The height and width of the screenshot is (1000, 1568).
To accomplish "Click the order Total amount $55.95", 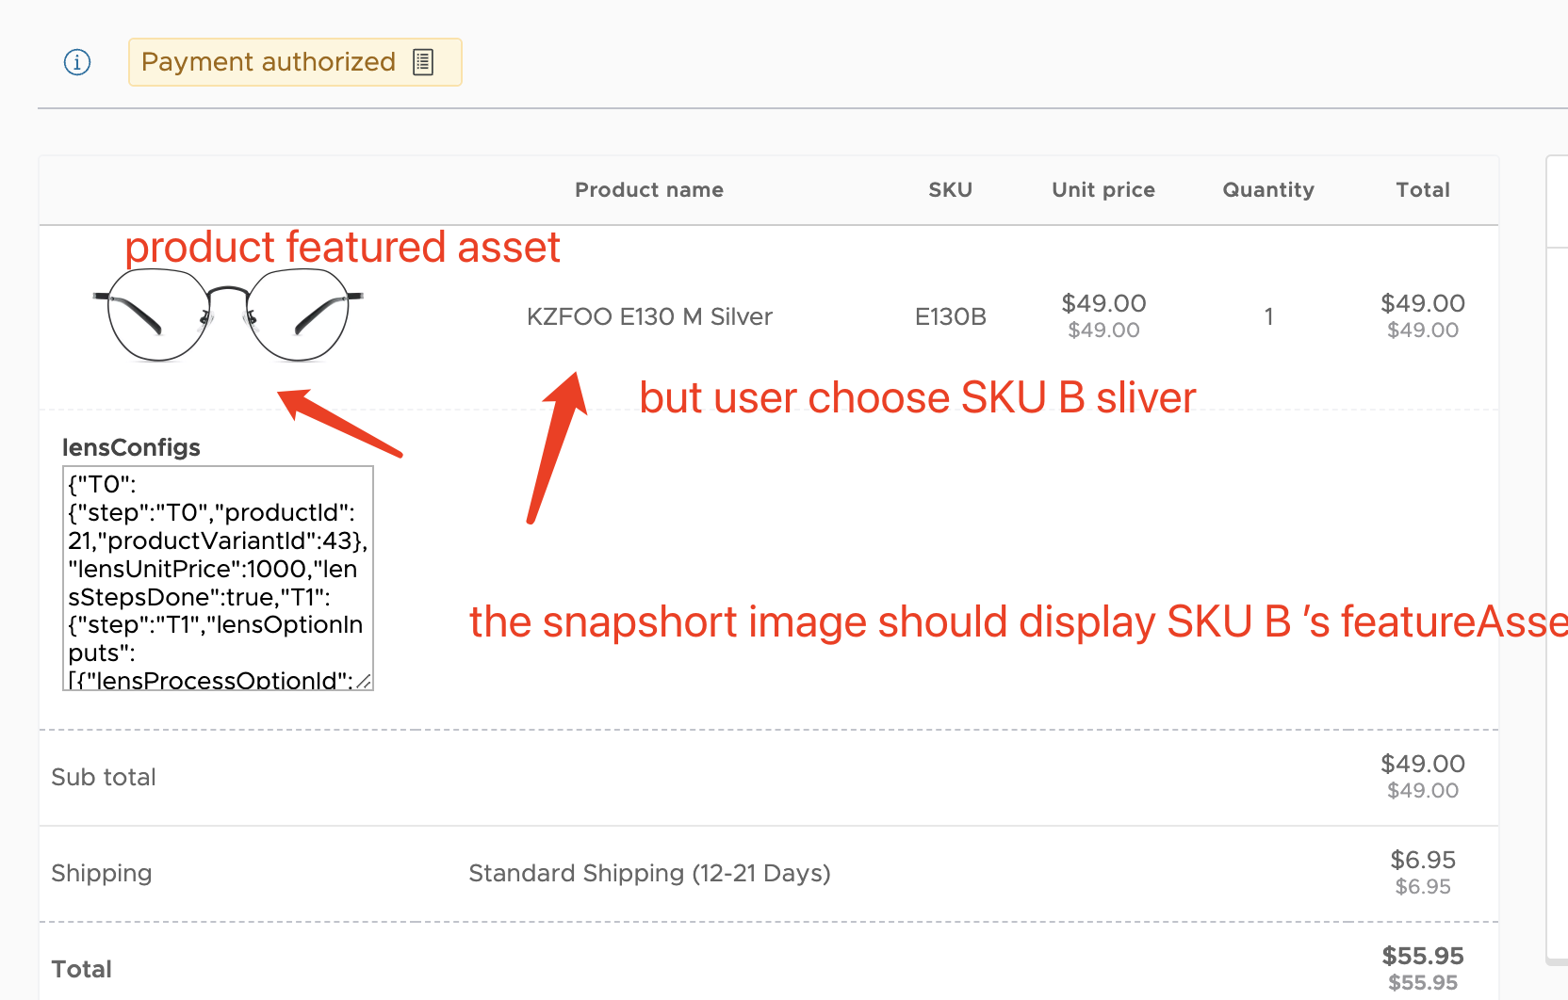I will click(x=1423, y=956).
